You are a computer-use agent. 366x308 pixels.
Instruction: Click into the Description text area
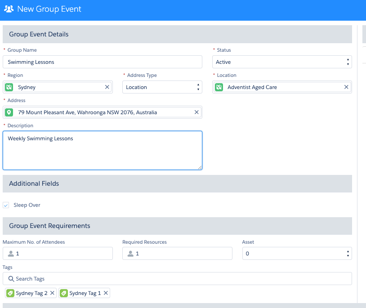coord(103,150)
